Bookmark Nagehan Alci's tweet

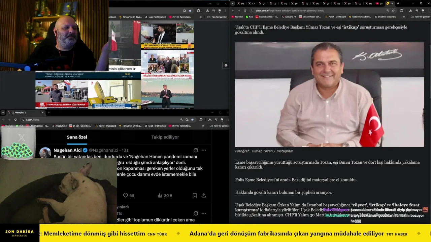click(x=195, y=195)
